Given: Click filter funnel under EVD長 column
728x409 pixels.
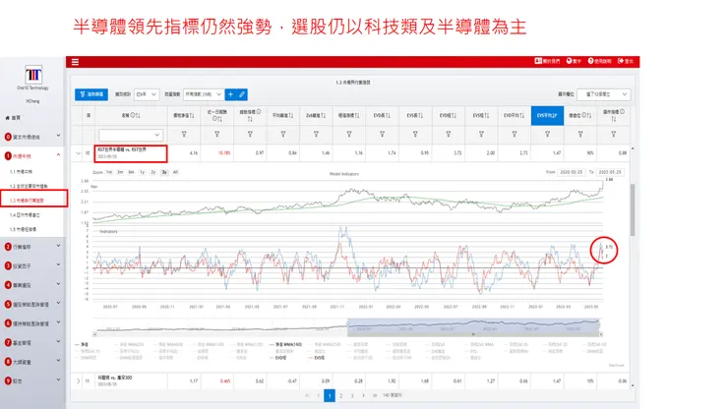Looking at the screenshot, I should [x=382, y=134].
